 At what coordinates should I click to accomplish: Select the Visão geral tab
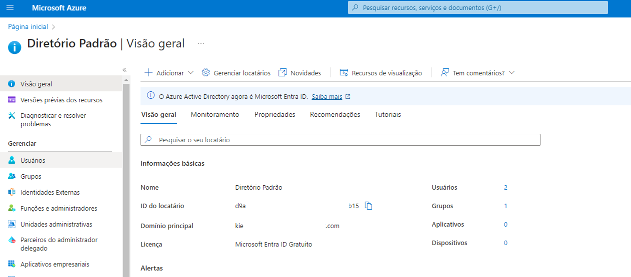coord(158,114)
